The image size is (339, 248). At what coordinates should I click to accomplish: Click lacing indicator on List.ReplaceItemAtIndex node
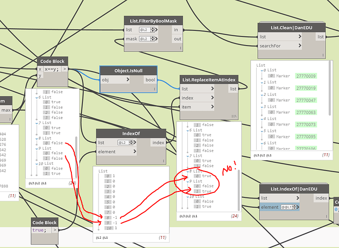pos(234,117)
